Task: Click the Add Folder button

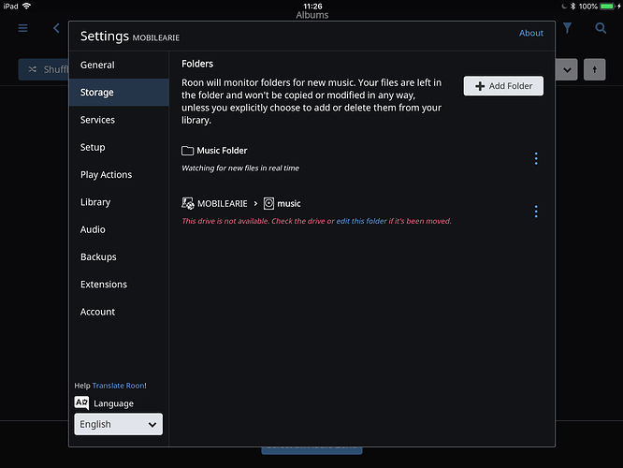Action: tap(503, 86)
